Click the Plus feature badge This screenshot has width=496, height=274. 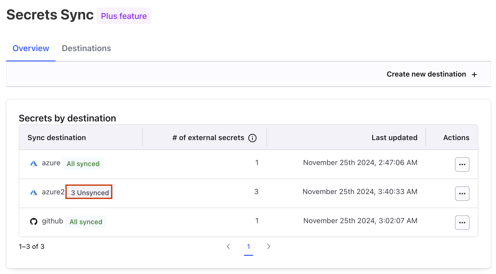click(124, 16)
